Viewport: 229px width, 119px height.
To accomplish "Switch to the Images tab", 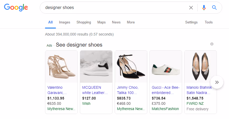I will pos(65,22).
